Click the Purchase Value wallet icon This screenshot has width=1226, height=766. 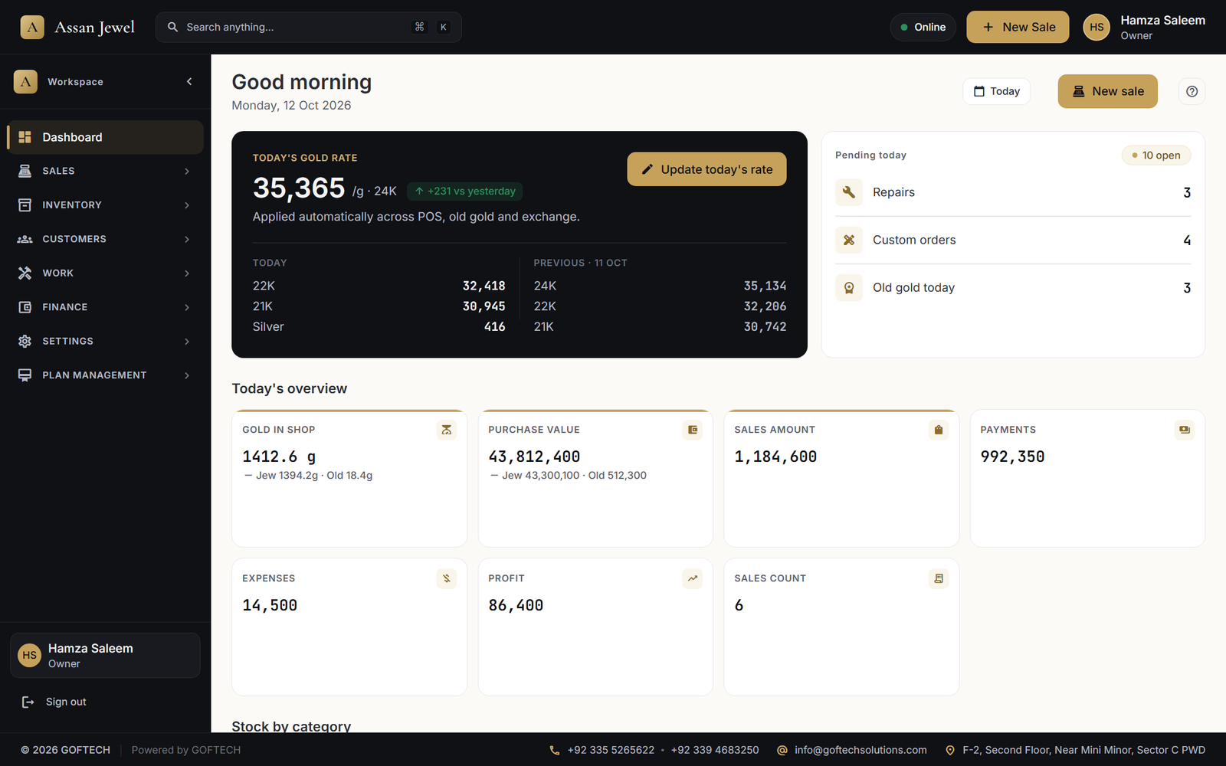tap(693, 430)
